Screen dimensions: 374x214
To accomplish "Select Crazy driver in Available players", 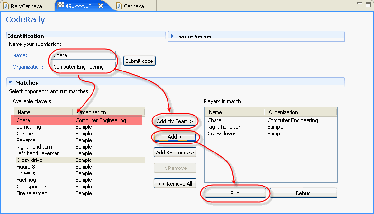I will click(80, 160).
